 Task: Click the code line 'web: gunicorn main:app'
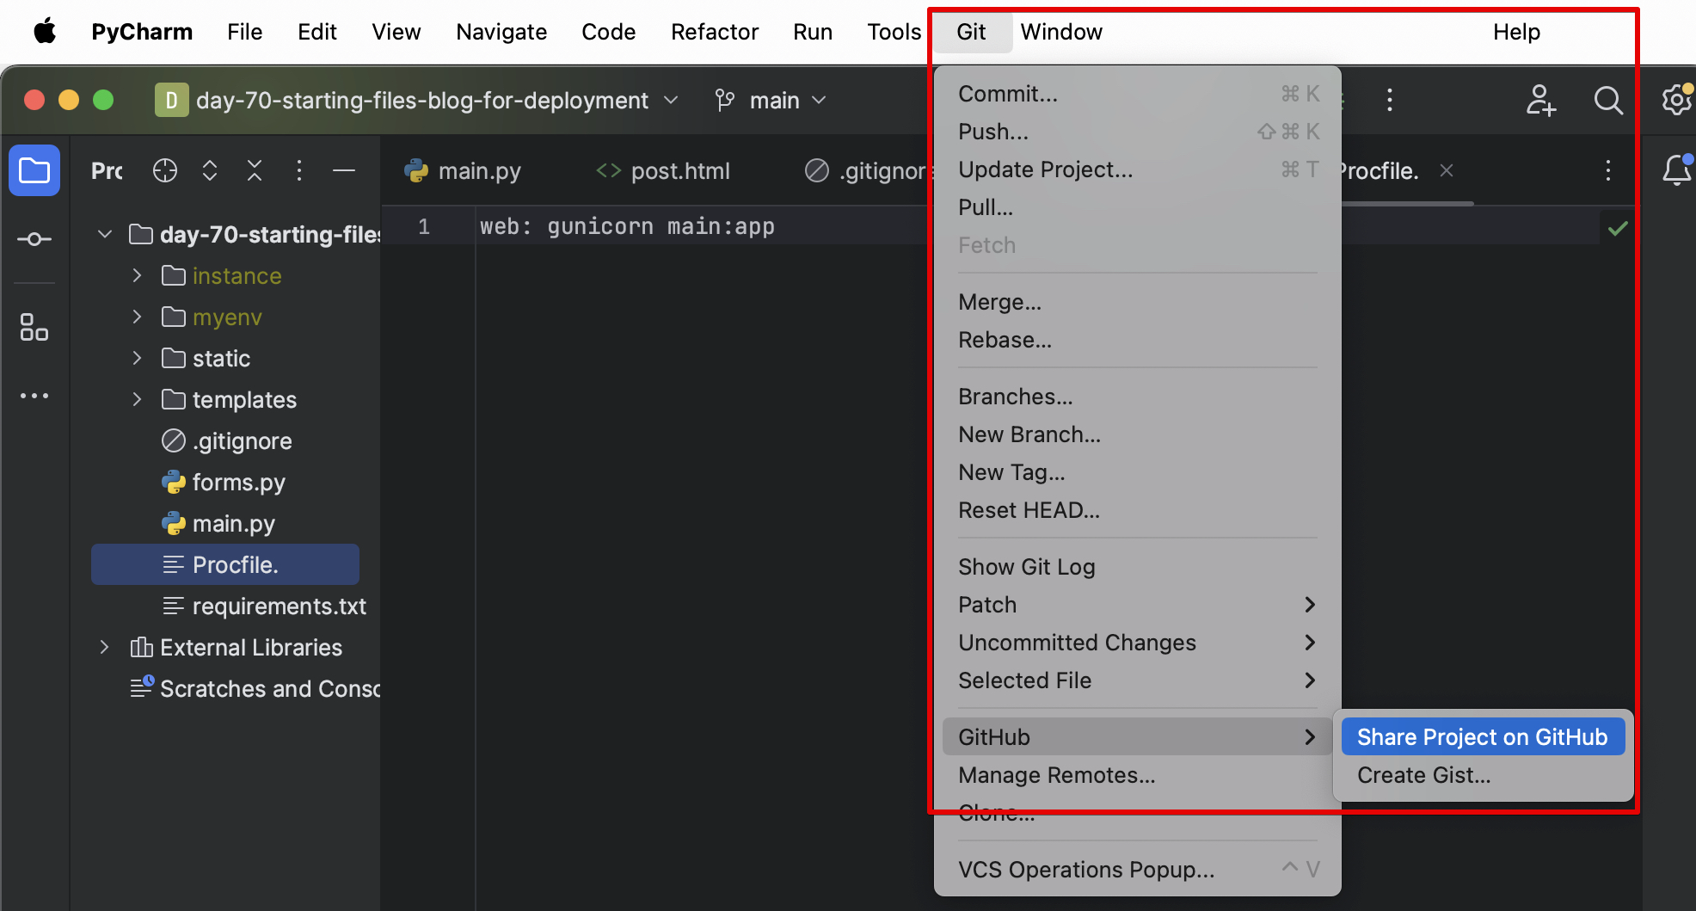pyautogui.click(x=627, y=226)
